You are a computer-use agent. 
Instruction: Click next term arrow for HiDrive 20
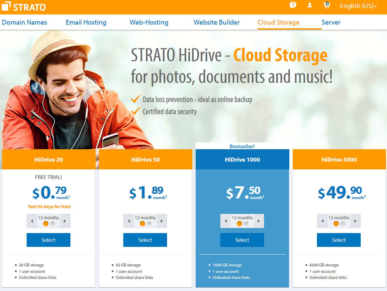65,221
